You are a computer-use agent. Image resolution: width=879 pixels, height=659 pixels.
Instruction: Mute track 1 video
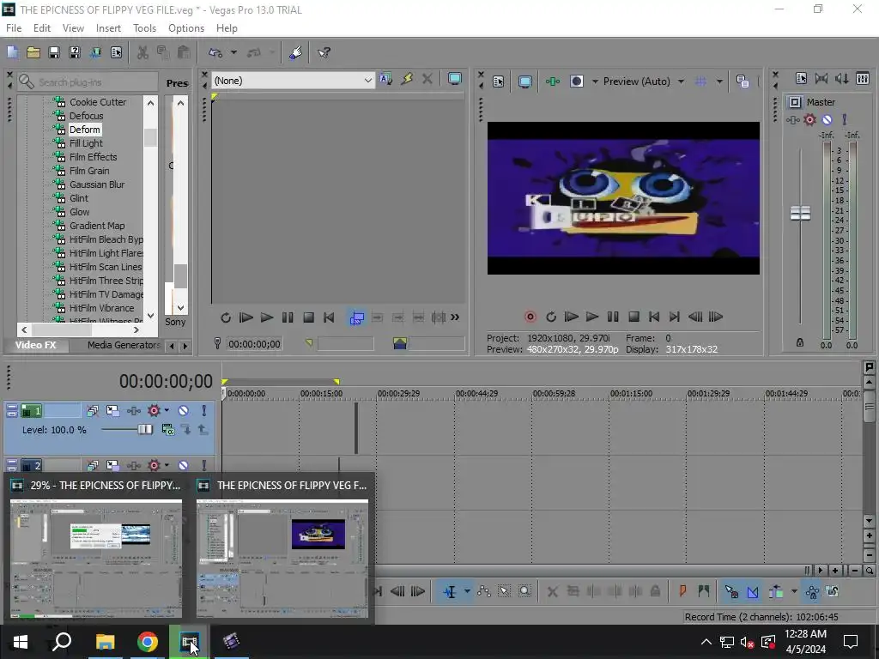point(184,411)
